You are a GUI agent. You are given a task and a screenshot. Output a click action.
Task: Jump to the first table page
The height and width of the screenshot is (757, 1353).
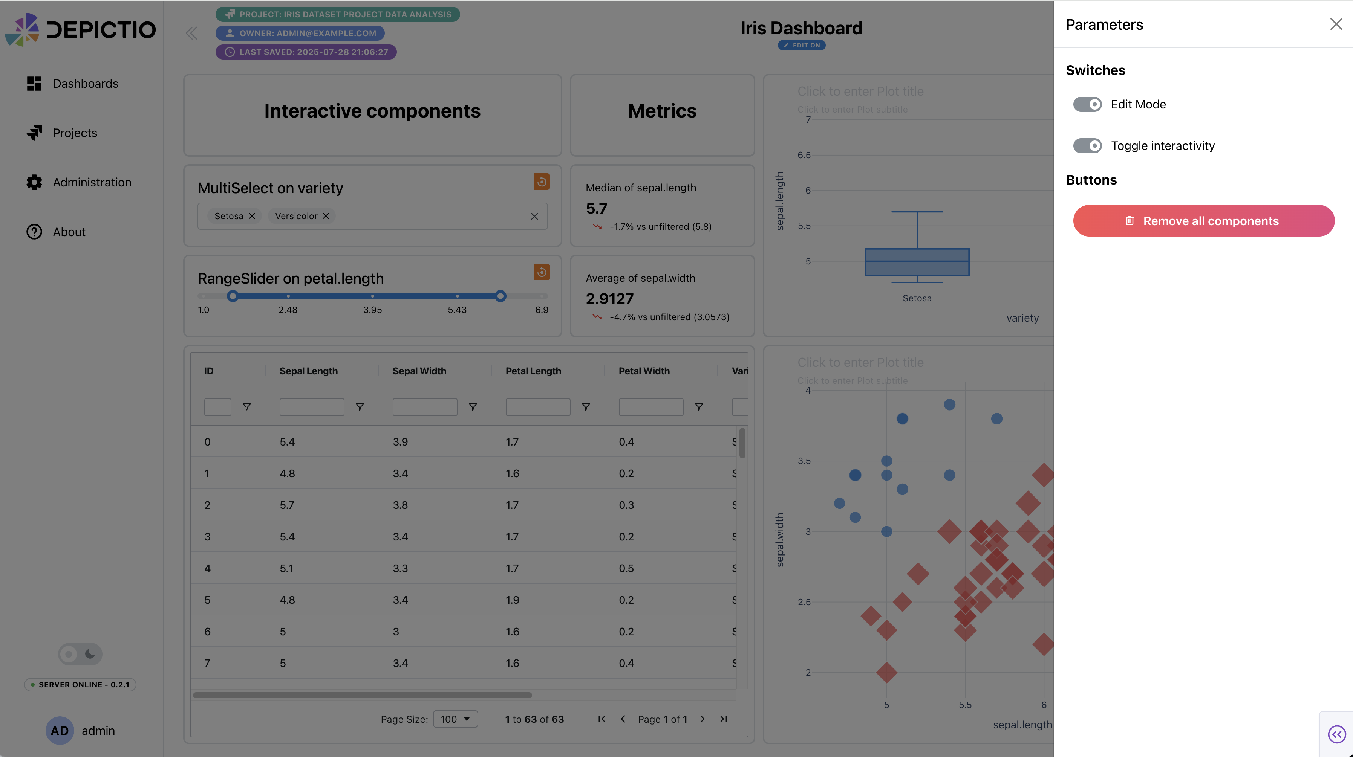[x=602, y=719]
